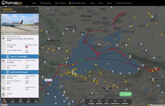
Task: Expand Speed & altitude graph section
Action: pos(20,72)
